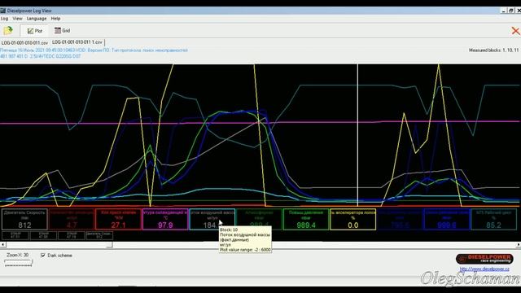Toggle the red %W channel showing 27.1
Screen dimensions: 521x293
coord(118,219)
